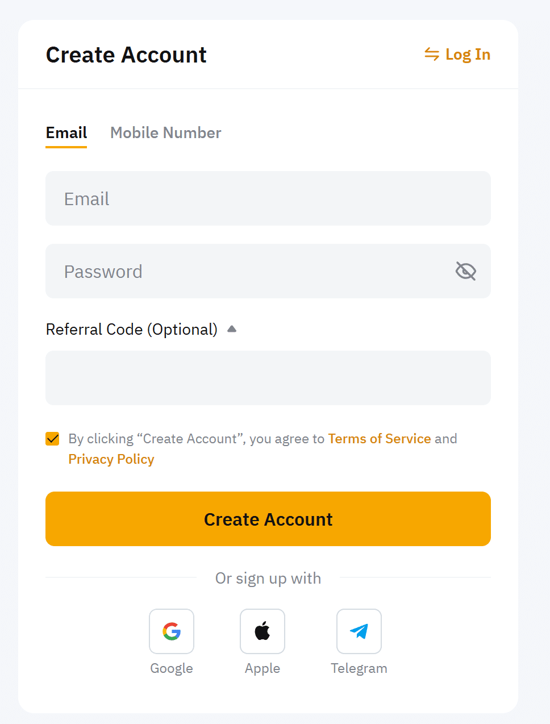Viewport: 550px width, 724px height.
Task: Focus the Email input field
Action: point(268,198)
